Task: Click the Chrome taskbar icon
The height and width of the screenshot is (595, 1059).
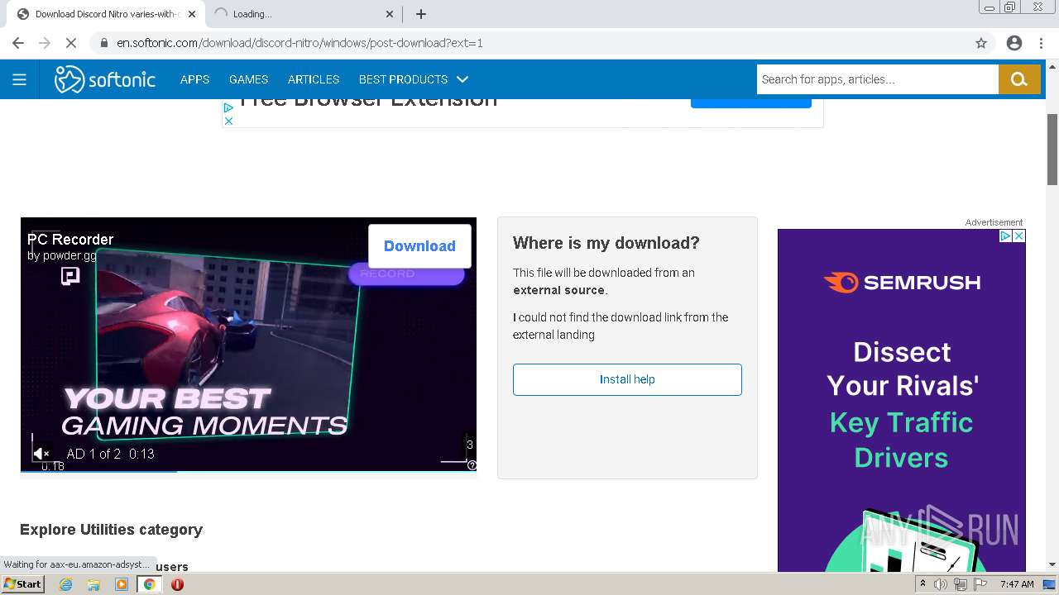Action: 149,584
